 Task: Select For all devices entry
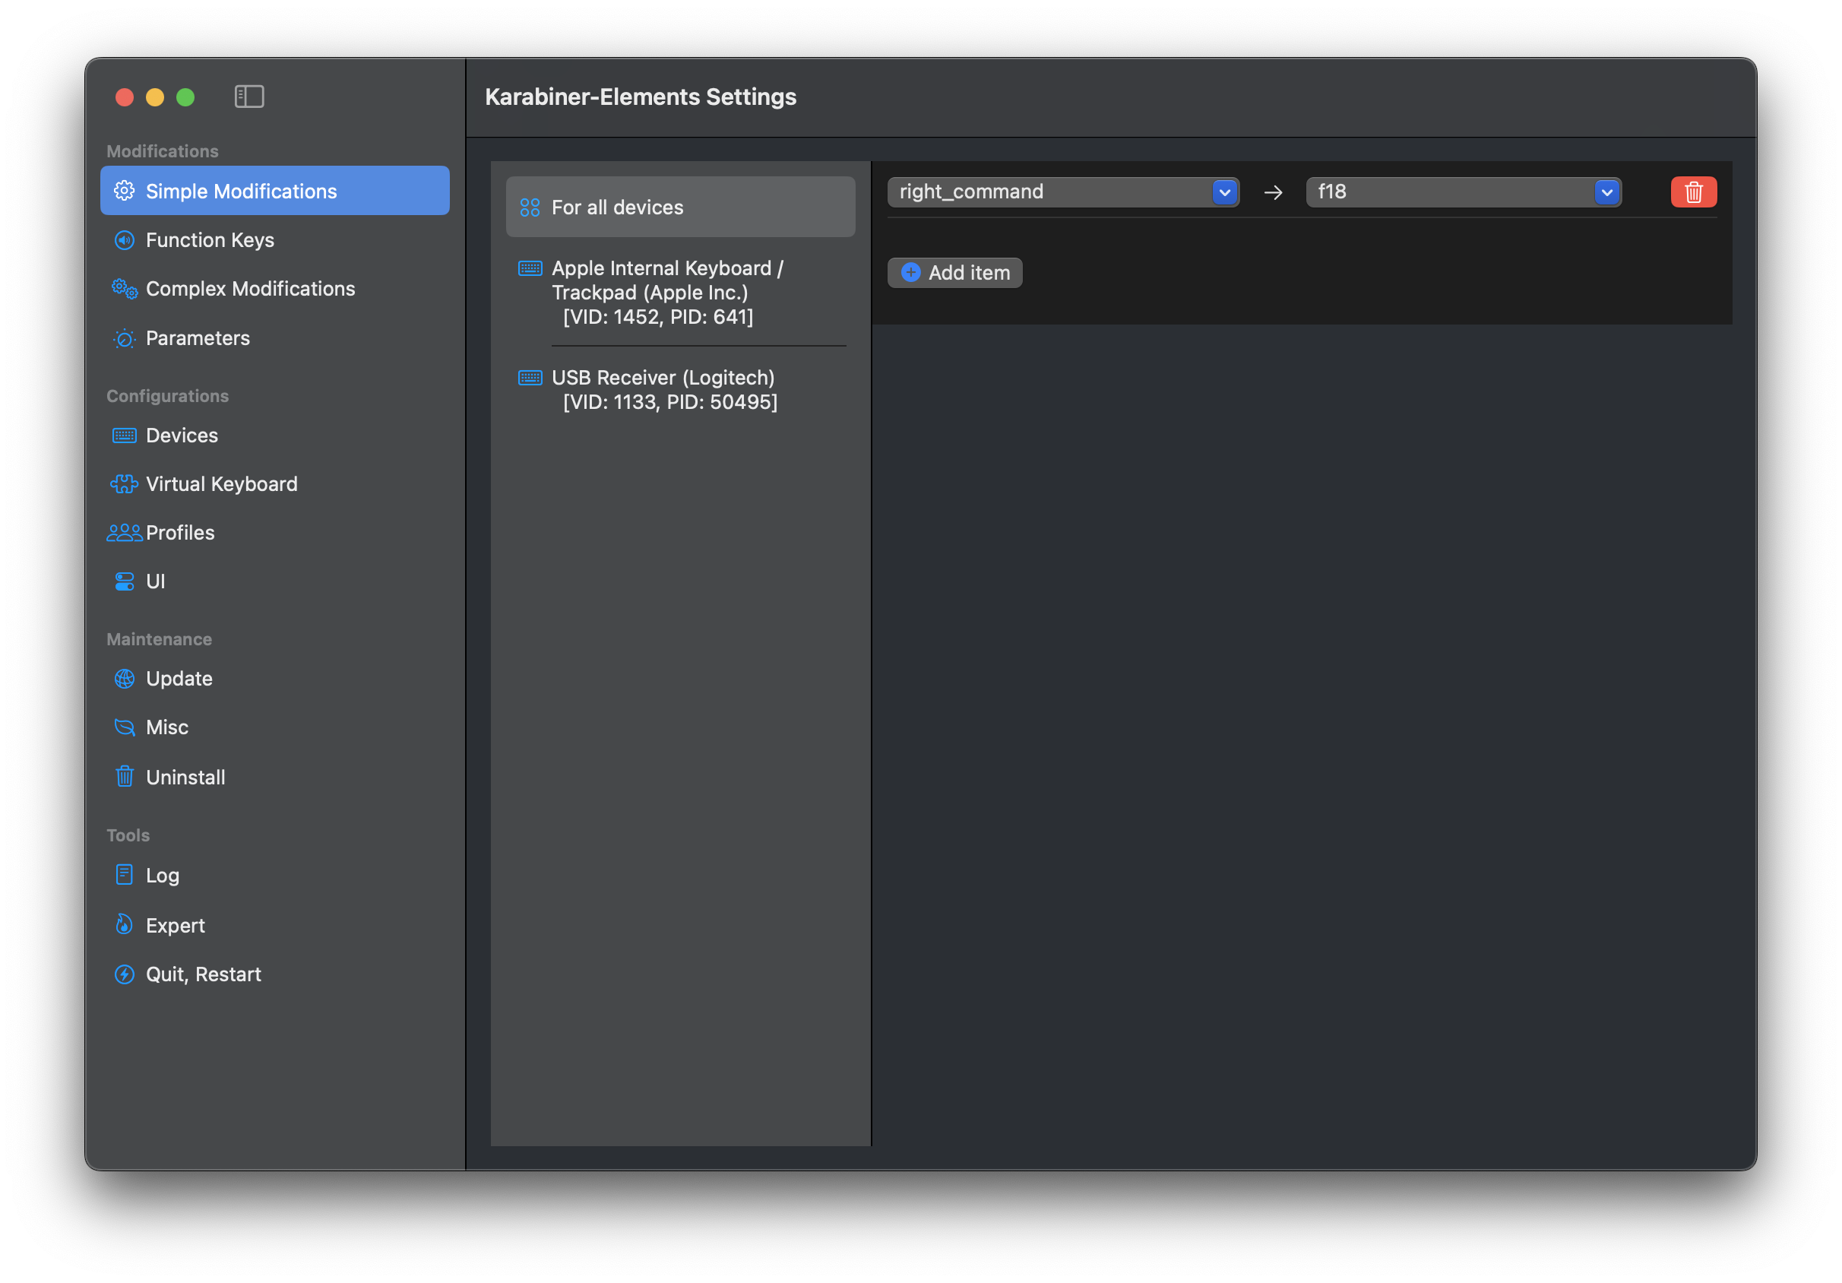pos(680,207)
